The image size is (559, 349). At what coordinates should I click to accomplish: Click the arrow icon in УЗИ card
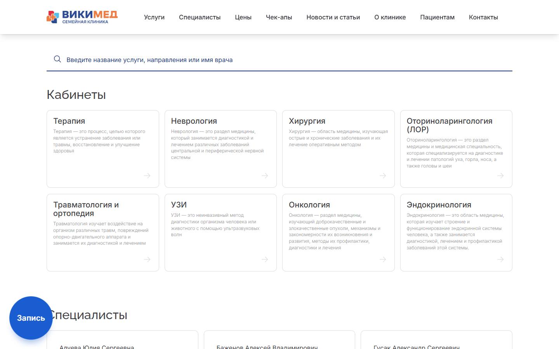[265, 259]
